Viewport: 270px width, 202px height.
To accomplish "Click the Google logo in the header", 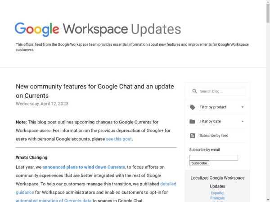I will [x=37, y=29].
